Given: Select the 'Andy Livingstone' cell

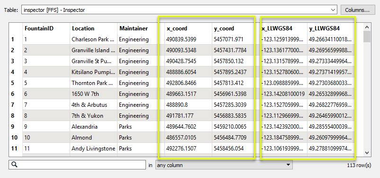Looking at the screenshot, I should click(93, 149).
